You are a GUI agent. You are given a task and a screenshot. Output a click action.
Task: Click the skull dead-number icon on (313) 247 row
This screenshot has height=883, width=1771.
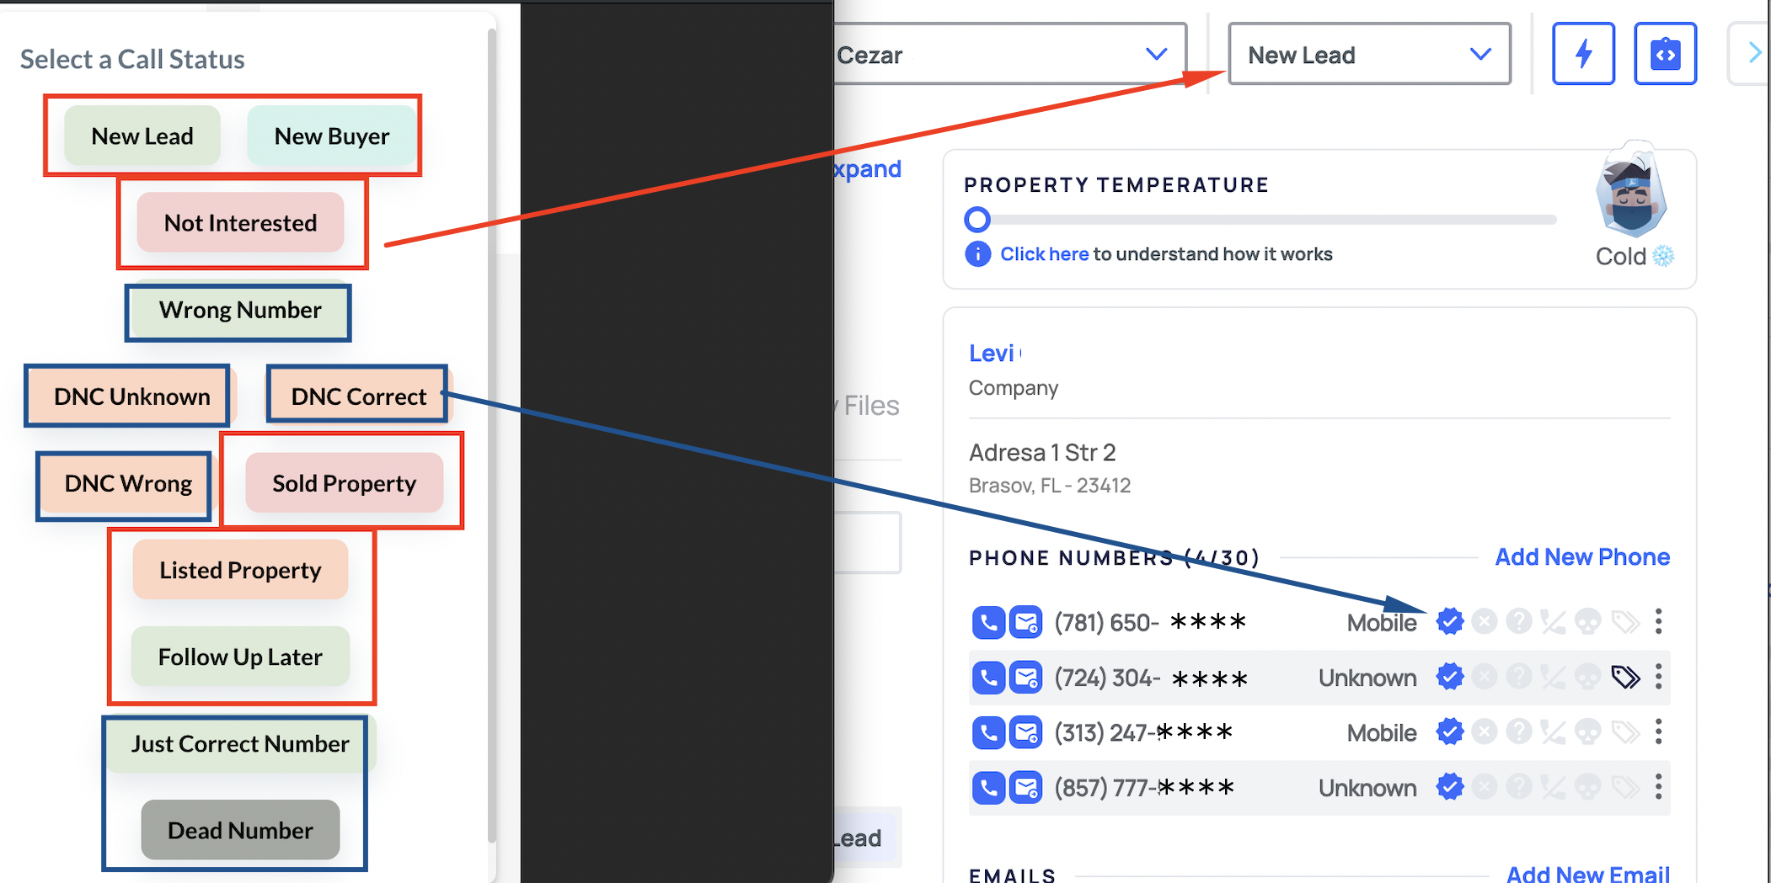[x=1588, y=732]
